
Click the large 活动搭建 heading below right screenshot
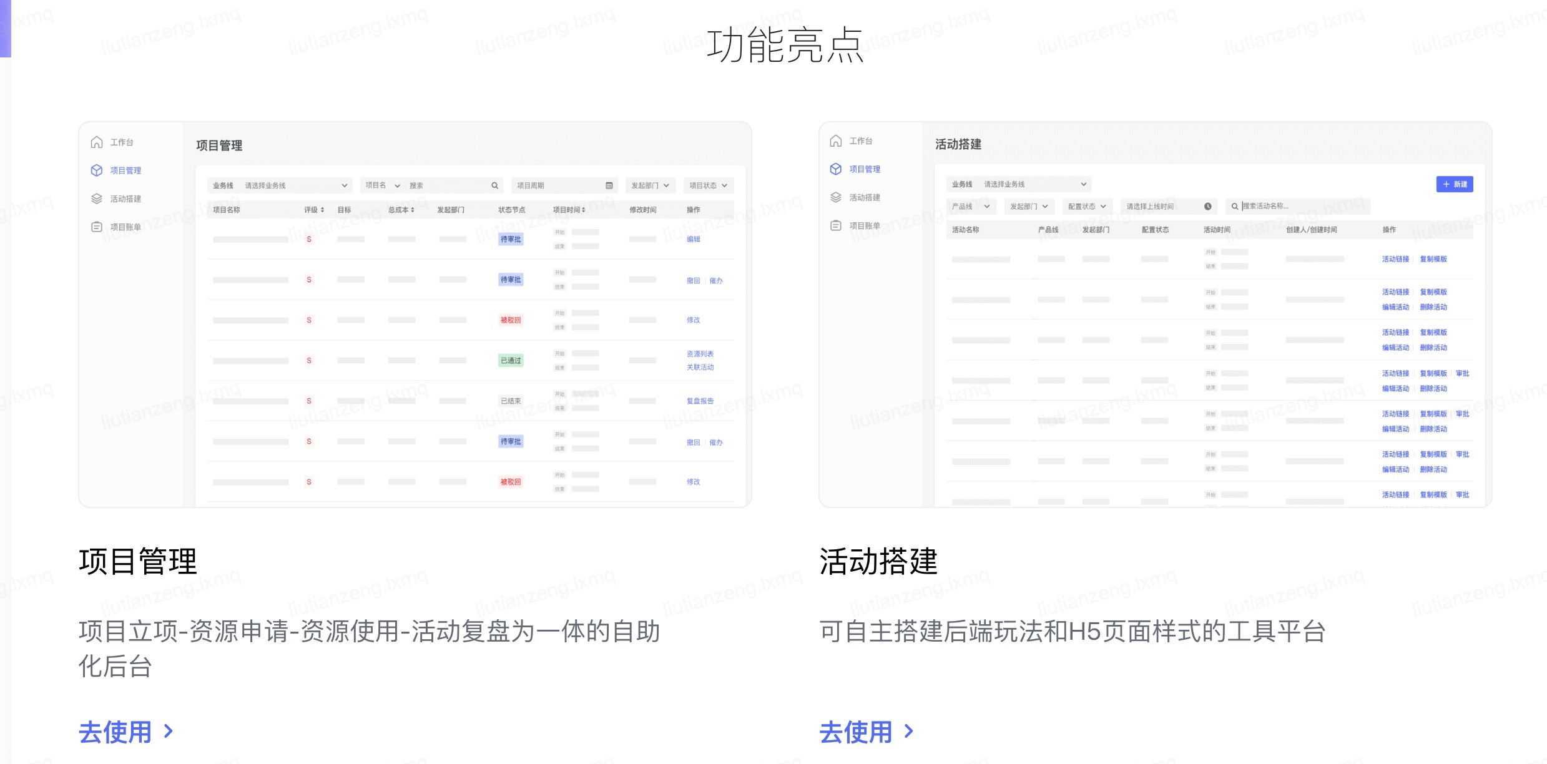pyautogui.click(x=878, y=561)
